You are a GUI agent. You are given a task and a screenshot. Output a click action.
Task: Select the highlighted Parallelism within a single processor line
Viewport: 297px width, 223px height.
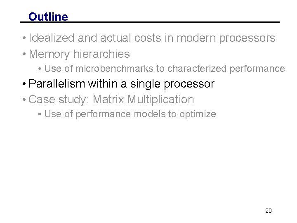click(x=121, y=84)
